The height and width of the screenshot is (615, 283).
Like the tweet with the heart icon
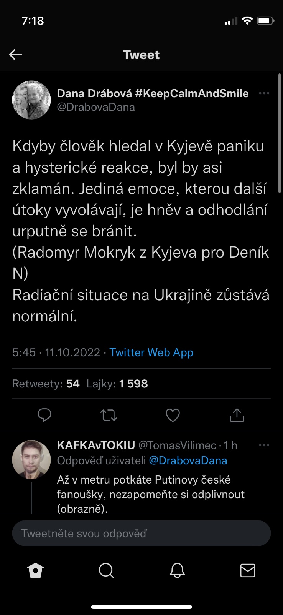173,415
